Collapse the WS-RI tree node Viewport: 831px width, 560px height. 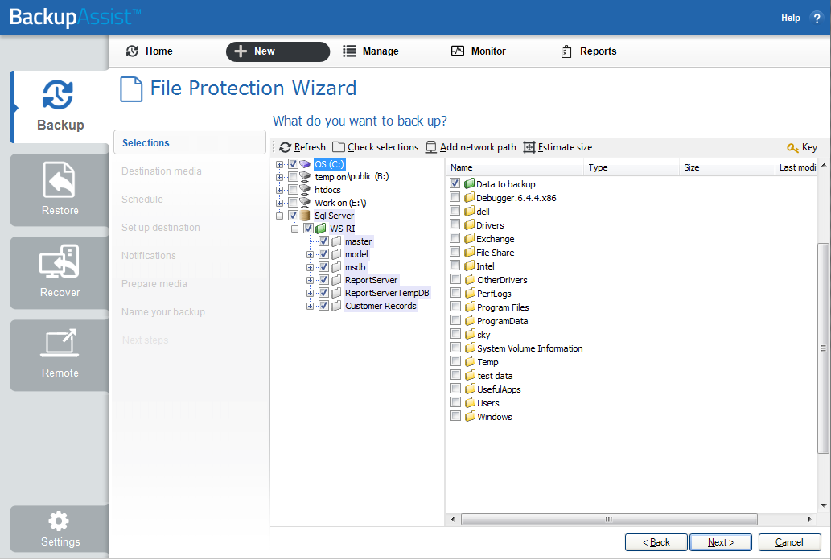pos(294,229)
